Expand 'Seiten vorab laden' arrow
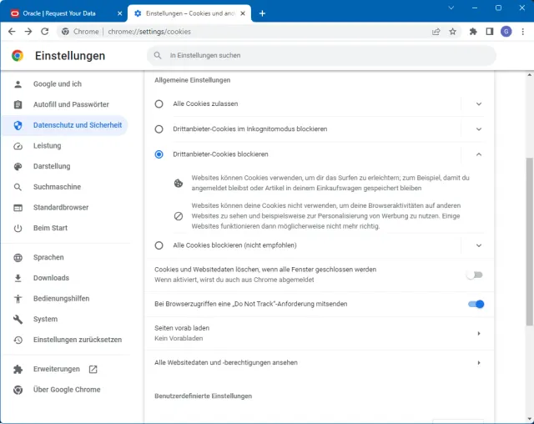 pos(479,333)
